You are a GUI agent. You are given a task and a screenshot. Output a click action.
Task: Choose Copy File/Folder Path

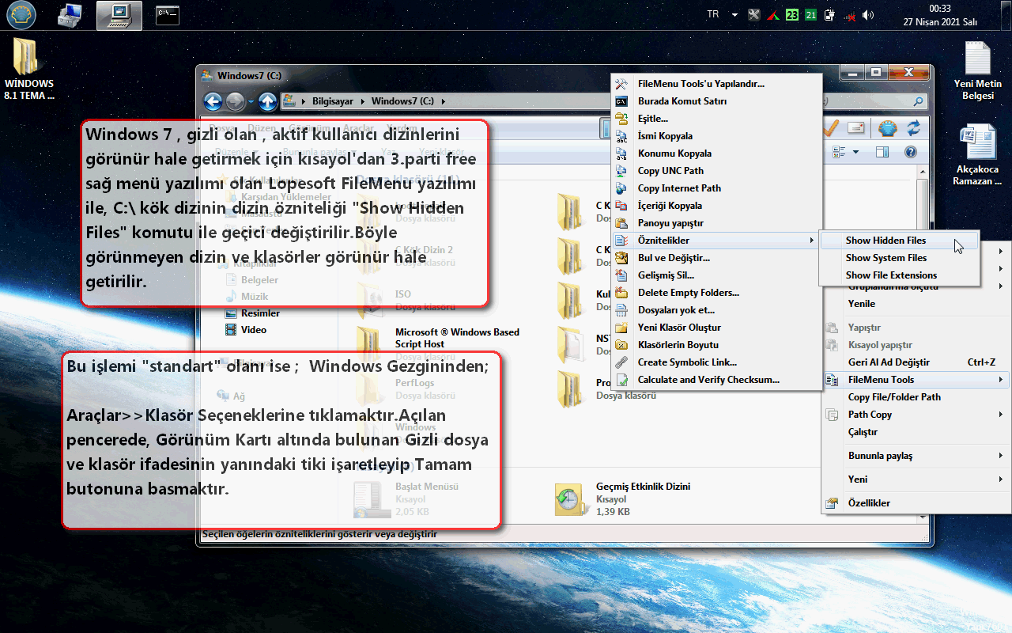(x=916, y=397)
